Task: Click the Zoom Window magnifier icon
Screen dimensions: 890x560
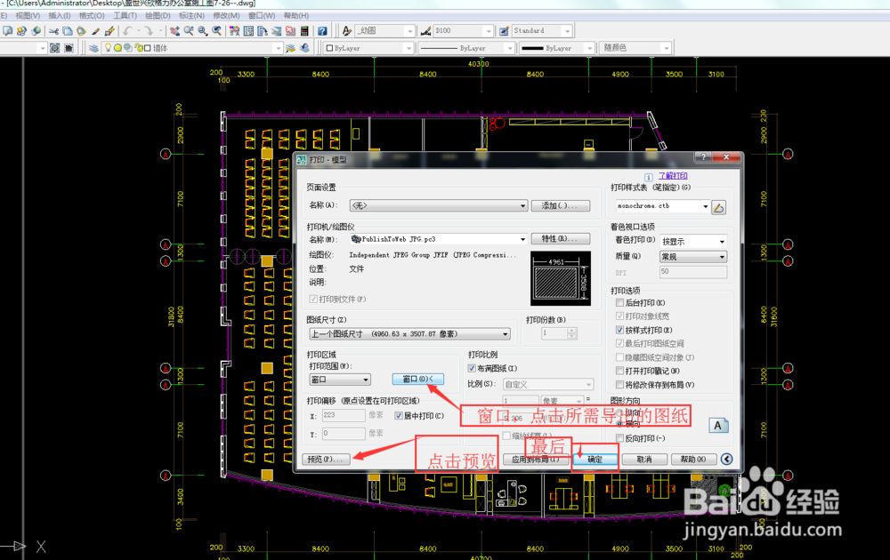Action: [203, 30]
